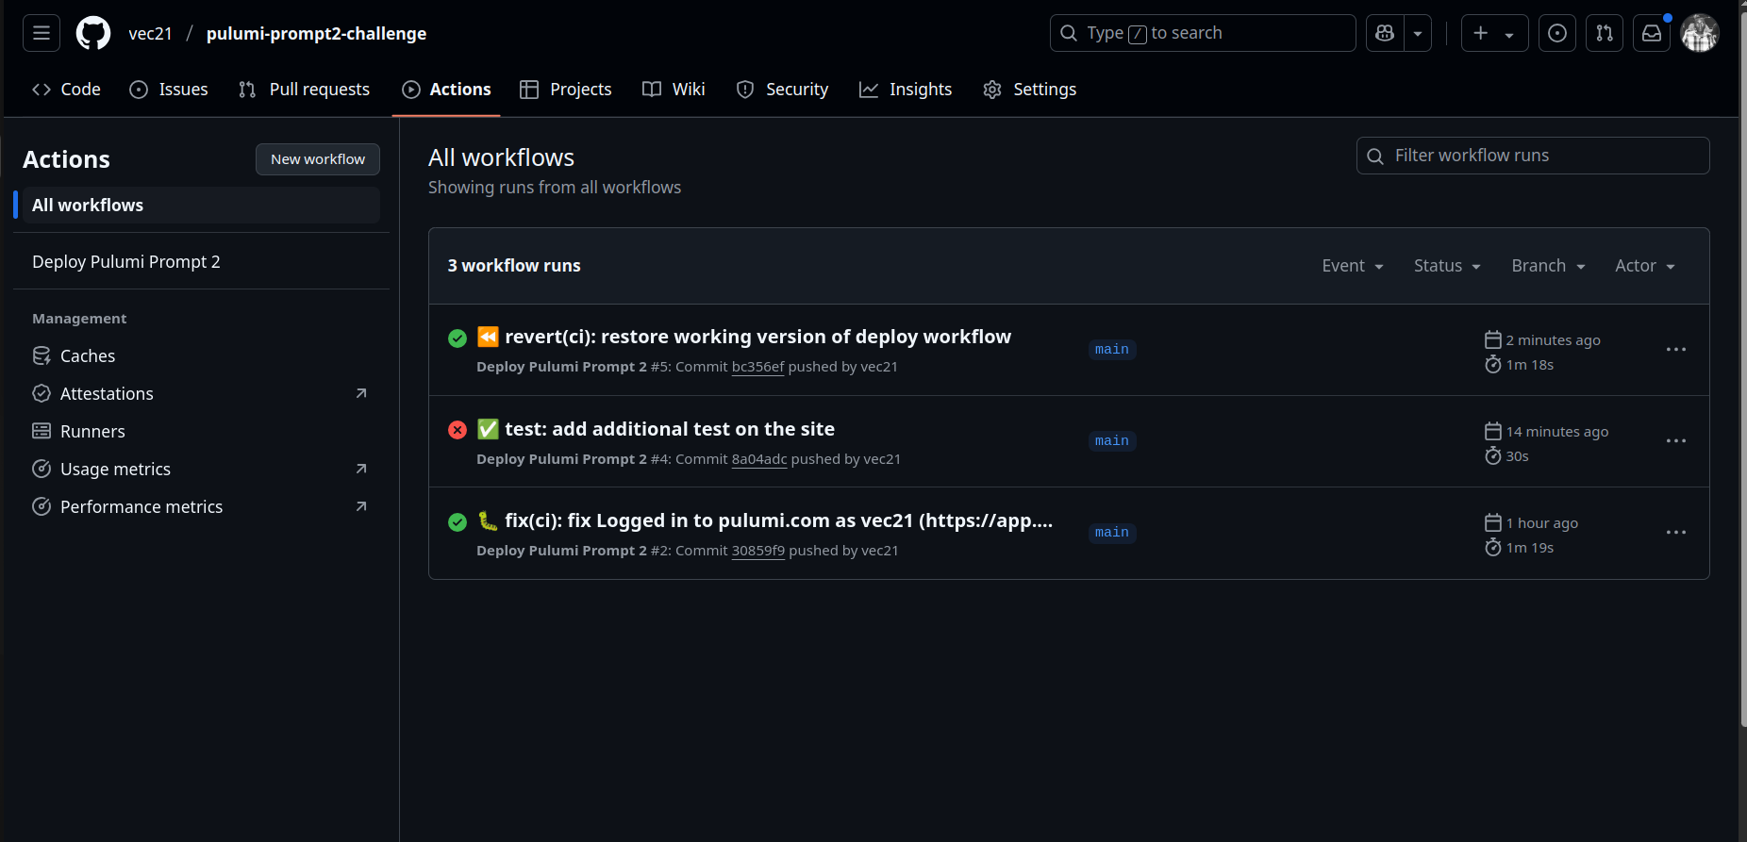
Task: Switch to the Settings tab
Action: (1030, 89)
